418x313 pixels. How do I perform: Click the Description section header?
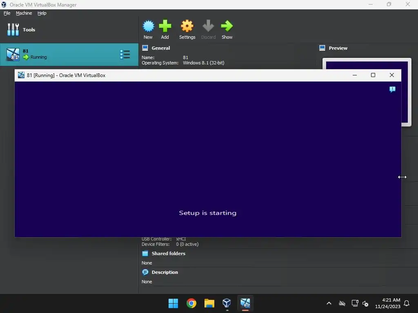[x=165, y=272]
